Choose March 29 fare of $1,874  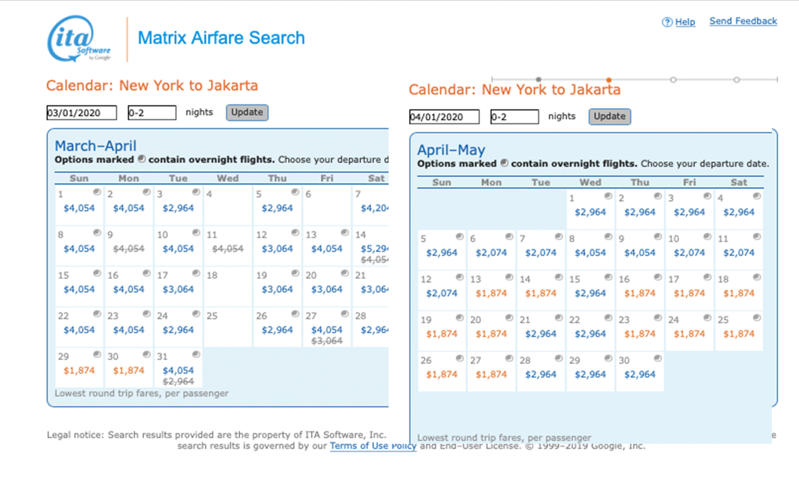[79, 371]
